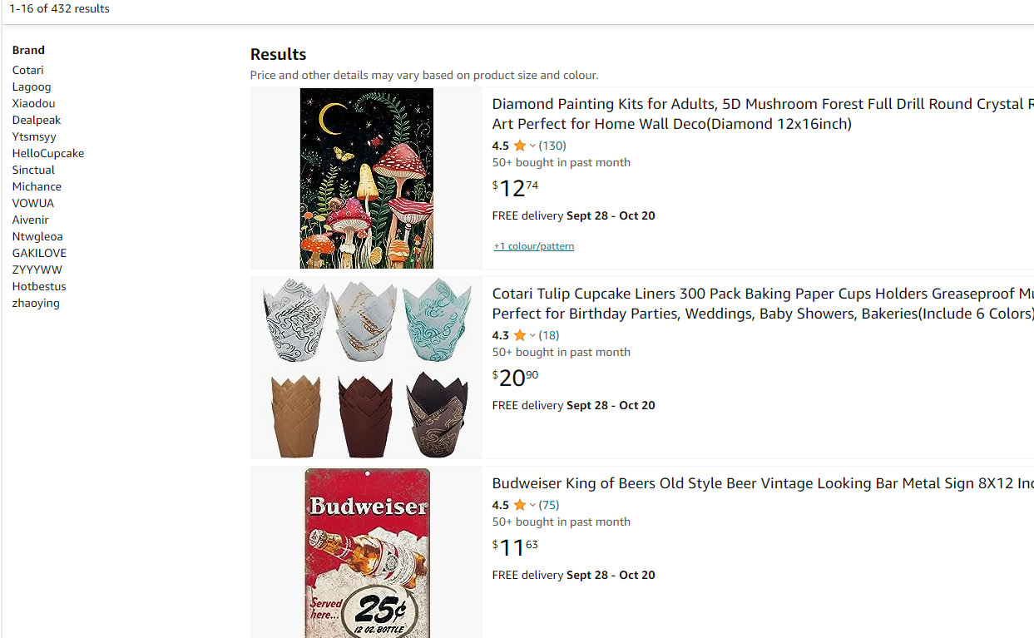Choose zhaoying from the Brand filters

[36, 303]
